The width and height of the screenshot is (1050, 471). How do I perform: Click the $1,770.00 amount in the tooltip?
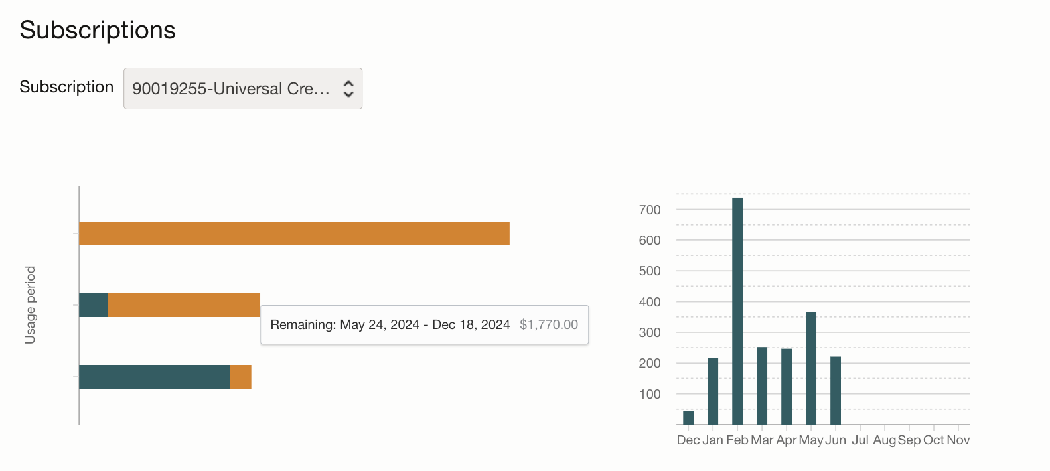point(549,325)
